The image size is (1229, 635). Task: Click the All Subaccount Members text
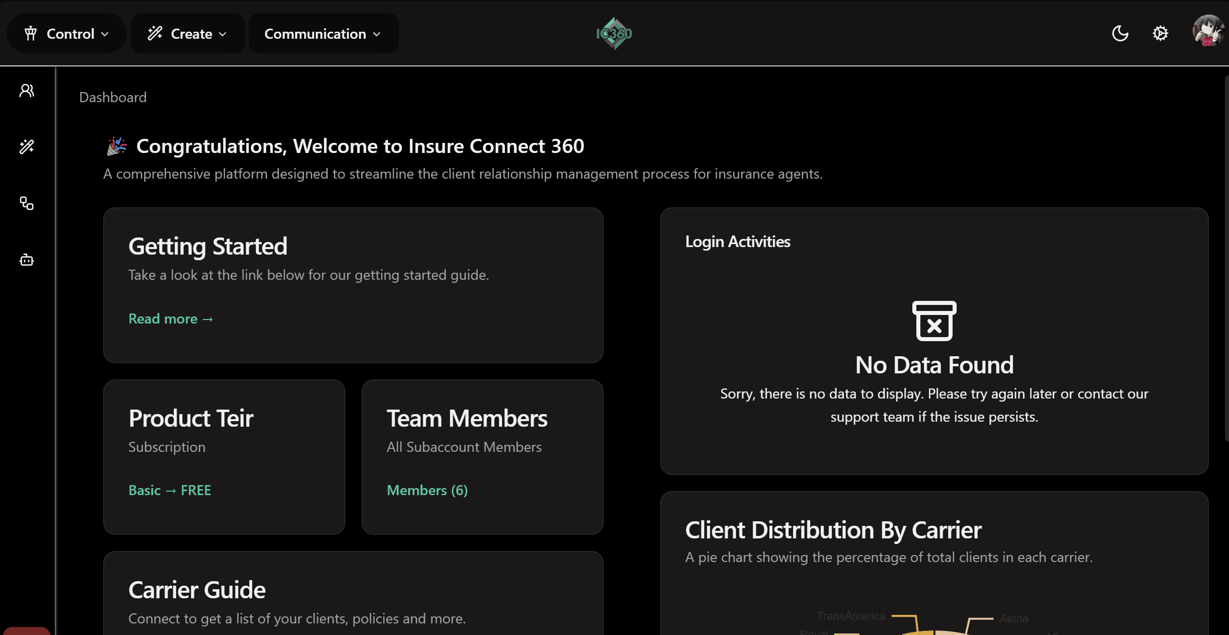click(x=464, y=447)
